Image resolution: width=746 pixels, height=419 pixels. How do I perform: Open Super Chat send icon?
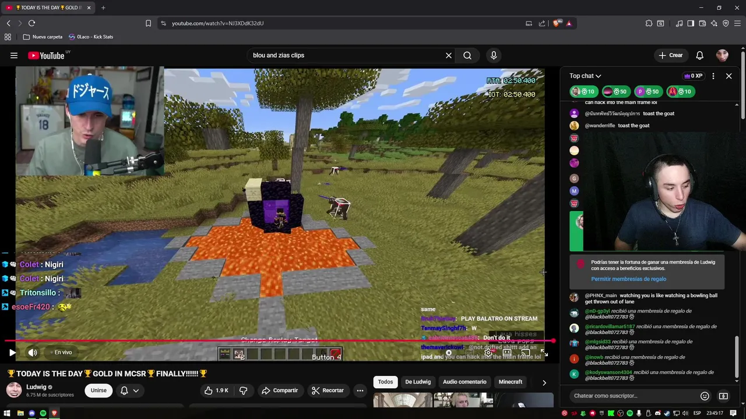coord(723,396)
